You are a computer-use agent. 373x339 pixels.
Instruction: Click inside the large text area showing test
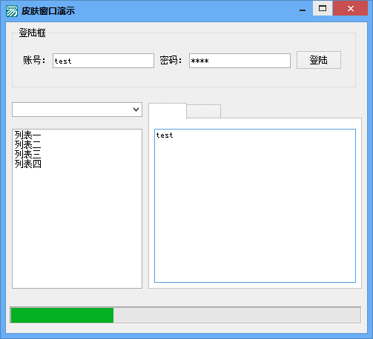click(x=255, y=206)
